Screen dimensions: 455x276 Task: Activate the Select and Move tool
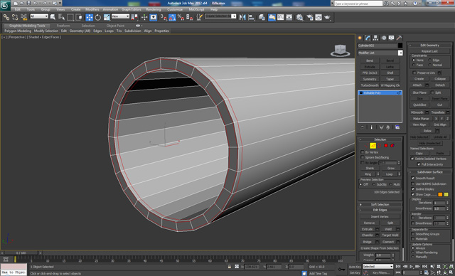click(89, 17)
